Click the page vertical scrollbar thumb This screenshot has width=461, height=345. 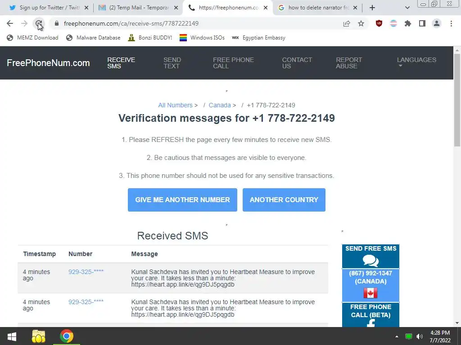pos(457,100)
